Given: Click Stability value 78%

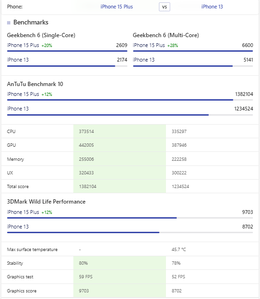Looking at the screenshot, I should (x=176, y=263).
